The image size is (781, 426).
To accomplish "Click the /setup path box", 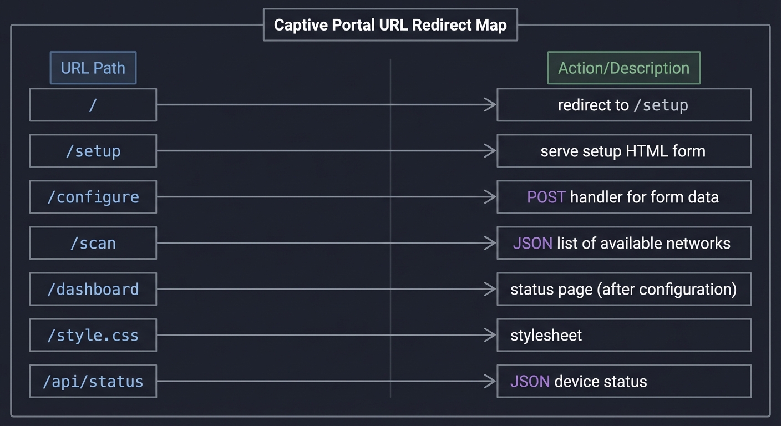I will click(93, 150).
